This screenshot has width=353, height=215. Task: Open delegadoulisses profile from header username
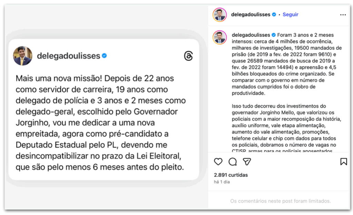[x=251, y=14]
